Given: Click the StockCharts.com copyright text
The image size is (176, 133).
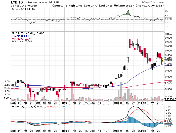Looking at the screenshot, I should (x=153, y=2).
